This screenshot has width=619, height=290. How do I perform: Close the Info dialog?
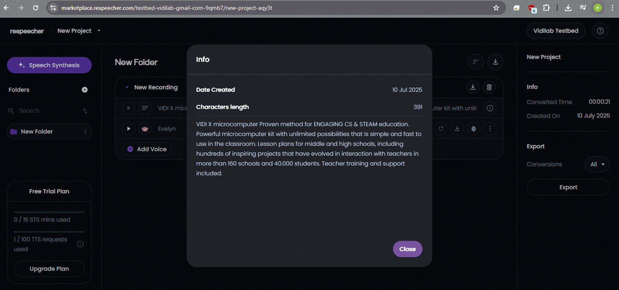pyautogui.click(x=407, y=249)
